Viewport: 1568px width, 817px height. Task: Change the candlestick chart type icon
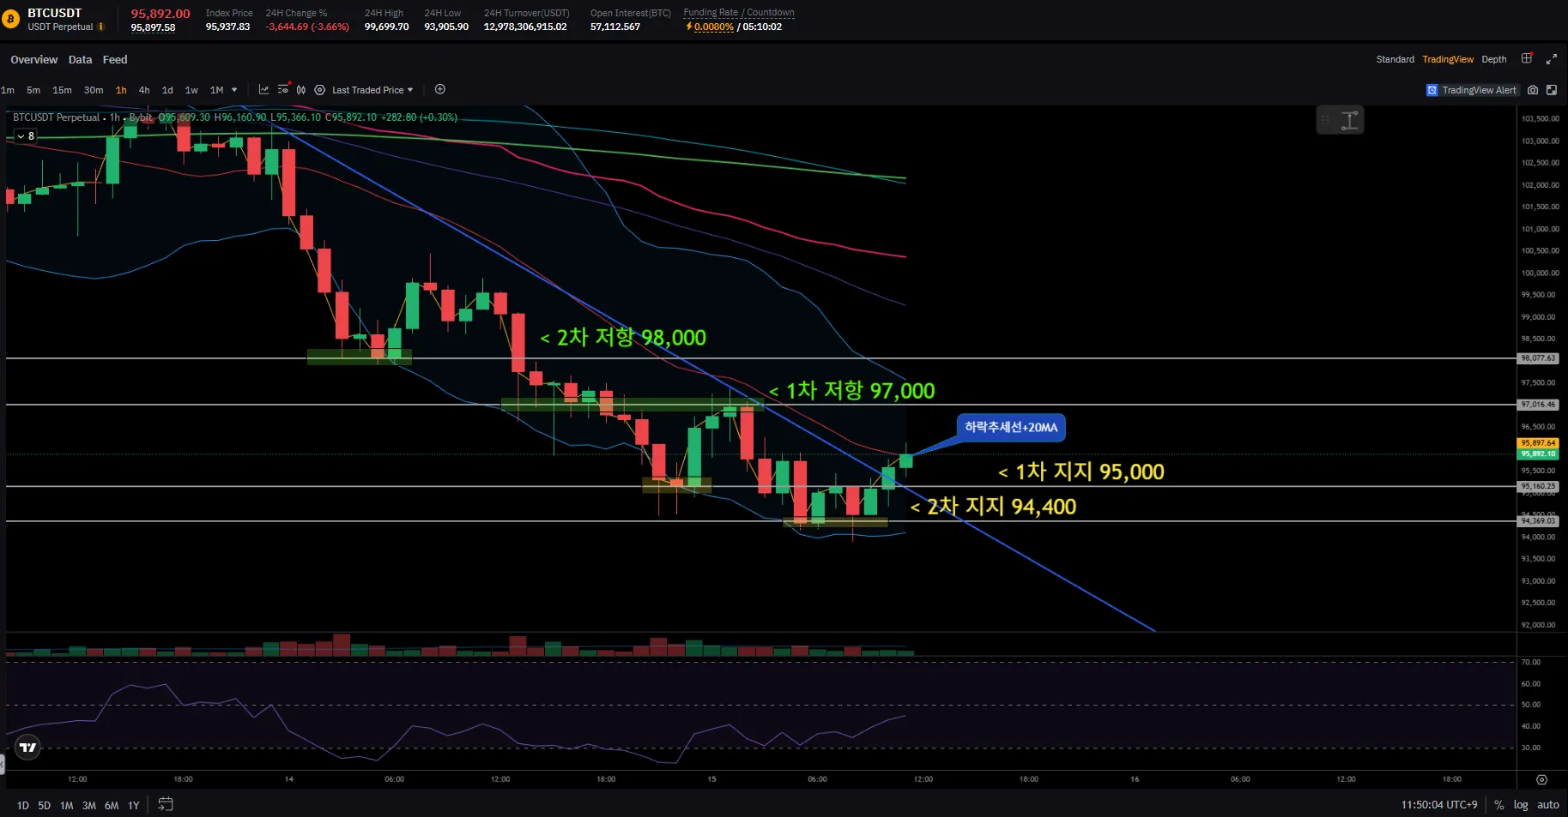click(x=301, y=90)
